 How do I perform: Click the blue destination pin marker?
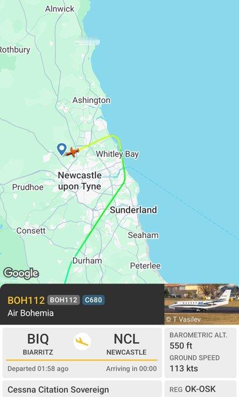(x=62, y=149)
